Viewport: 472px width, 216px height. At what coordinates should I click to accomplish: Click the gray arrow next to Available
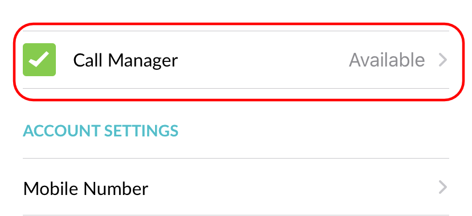click(x=443, y=60)
